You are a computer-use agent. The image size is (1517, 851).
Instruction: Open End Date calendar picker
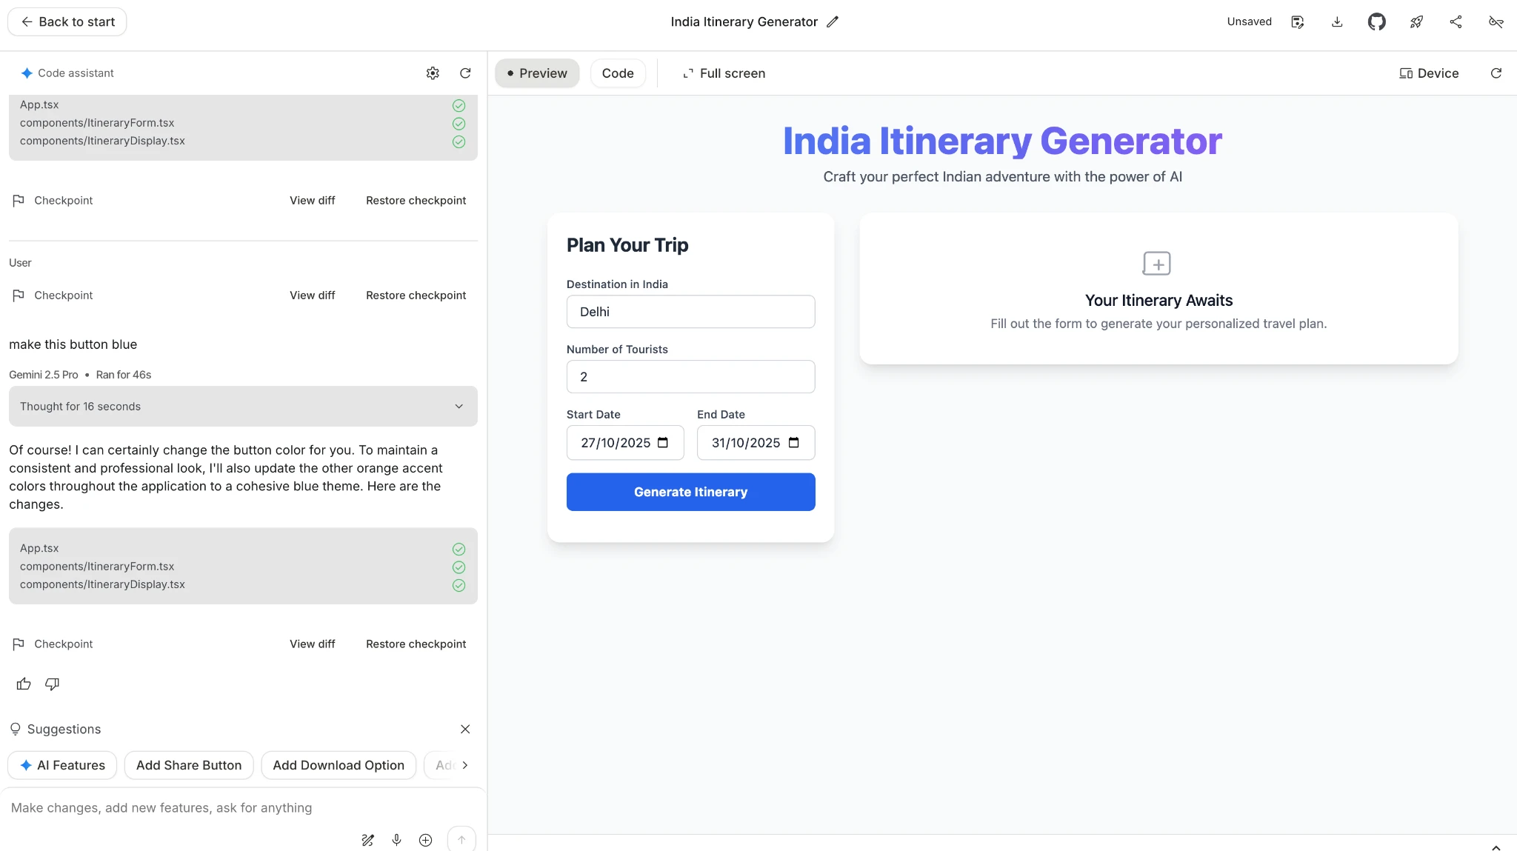point(794,443)
